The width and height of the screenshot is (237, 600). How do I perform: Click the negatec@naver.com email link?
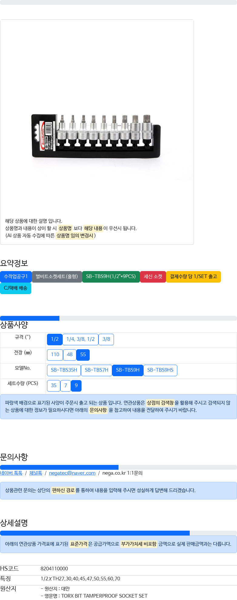tap(72, 473)
